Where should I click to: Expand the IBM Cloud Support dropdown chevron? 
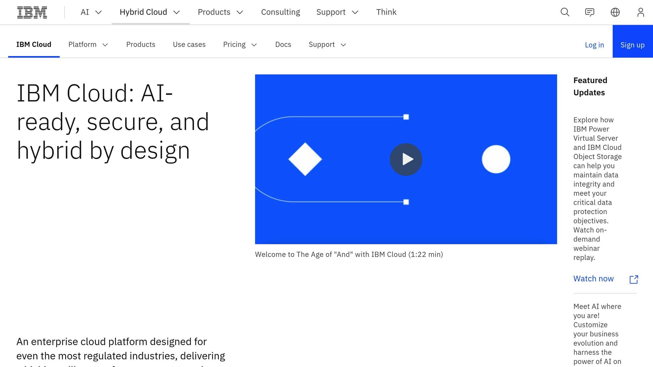point(343,45)
